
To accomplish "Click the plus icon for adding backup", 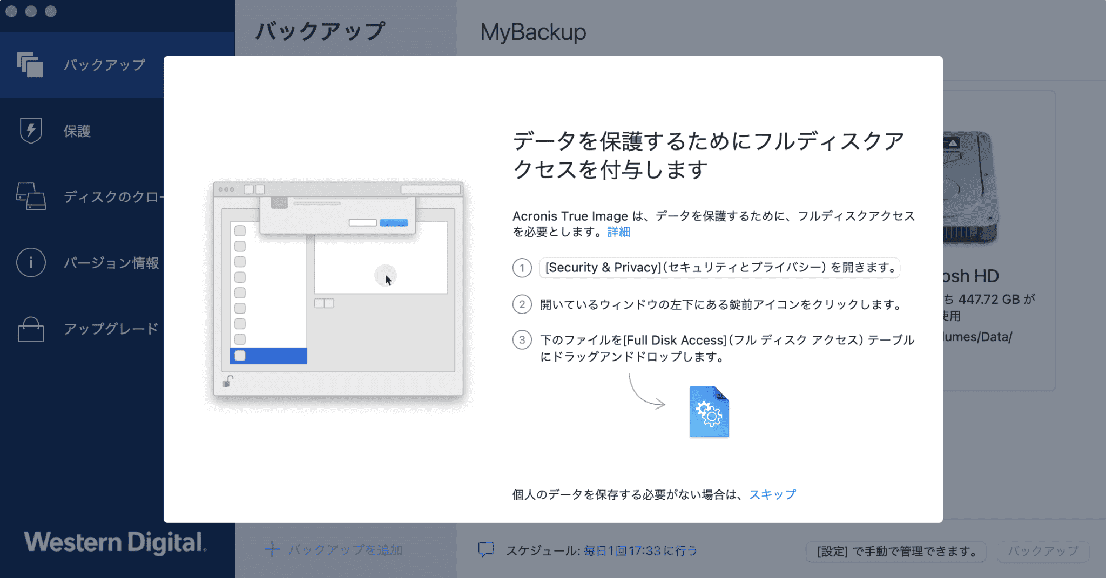I will click(x=272, y=550).
